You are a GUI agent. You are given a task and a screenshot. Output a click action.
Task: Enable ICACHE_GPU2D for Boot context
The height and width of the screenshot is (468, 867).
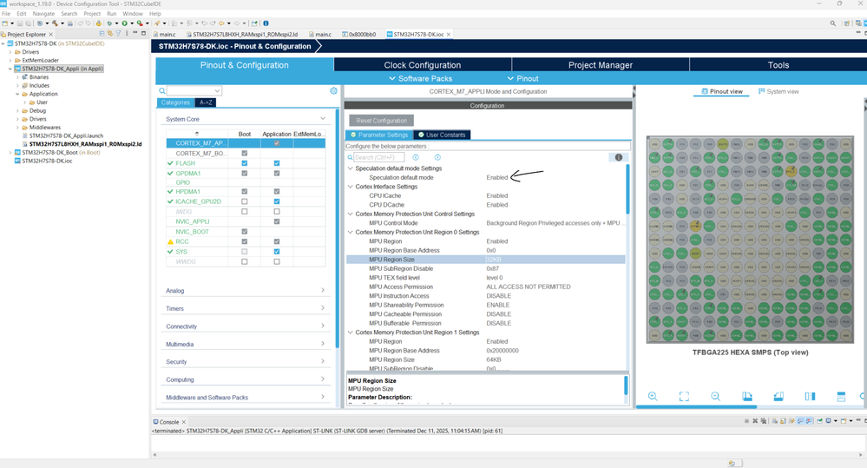[245, 201]
